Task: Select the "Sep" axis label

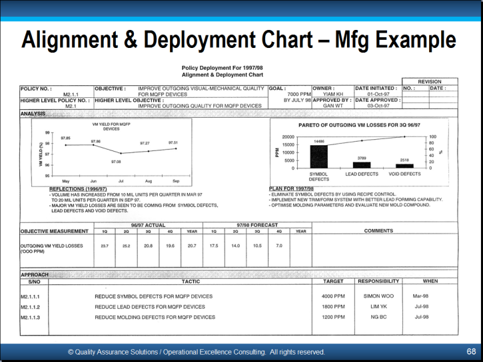Action: point(176,181)
